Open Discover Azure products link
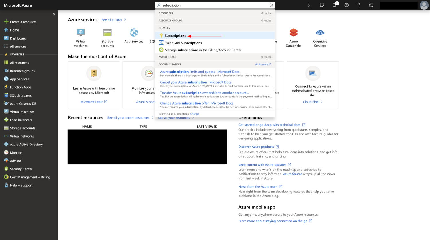Image resolution: width=430 pixels, height=240 pixels. coord(258,147)
